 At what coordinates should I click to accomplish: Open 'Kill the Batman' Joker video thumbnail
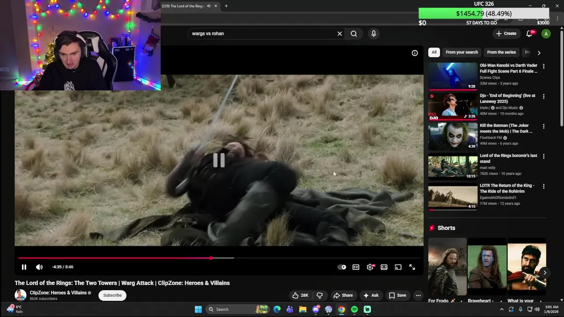coord(453,136)
